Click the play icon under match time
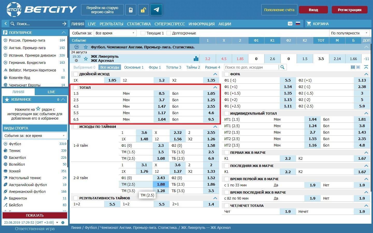Screen dimensions: 373x233 [76, 61]
